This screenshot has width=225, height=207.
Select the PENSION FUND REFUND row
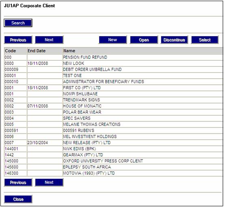click(113, 57)
